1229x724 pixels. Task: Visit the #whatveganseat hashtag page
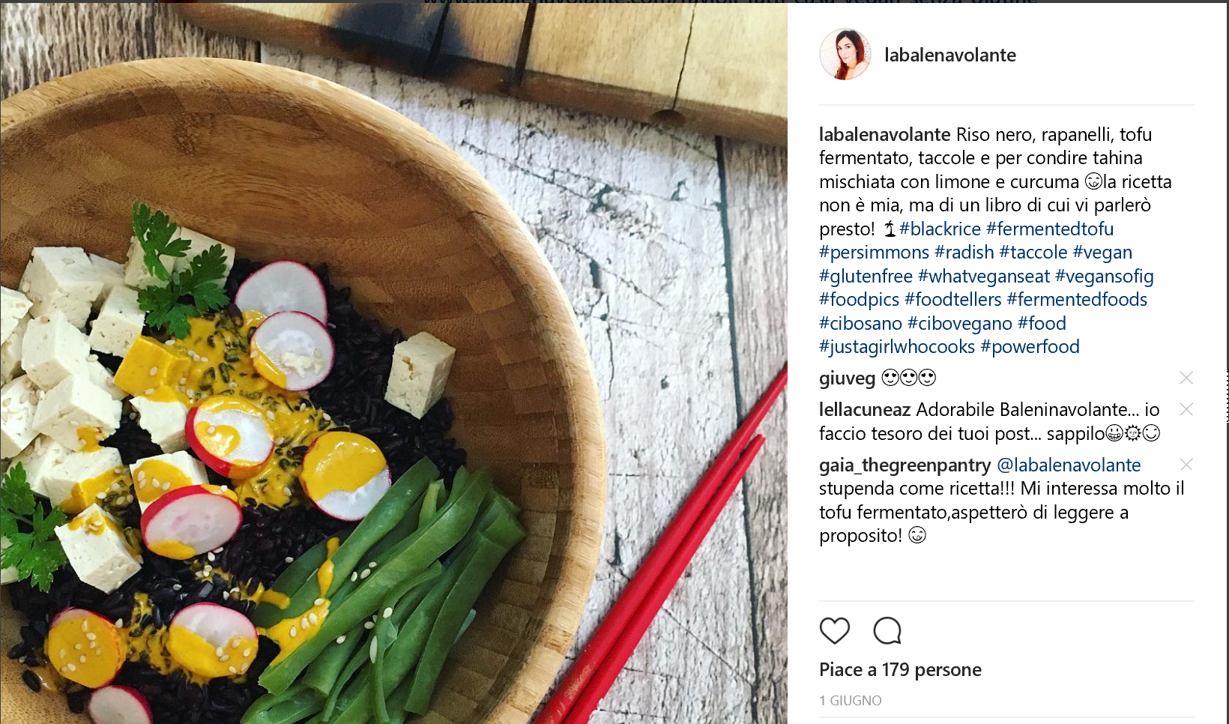(x=984, y=277)
